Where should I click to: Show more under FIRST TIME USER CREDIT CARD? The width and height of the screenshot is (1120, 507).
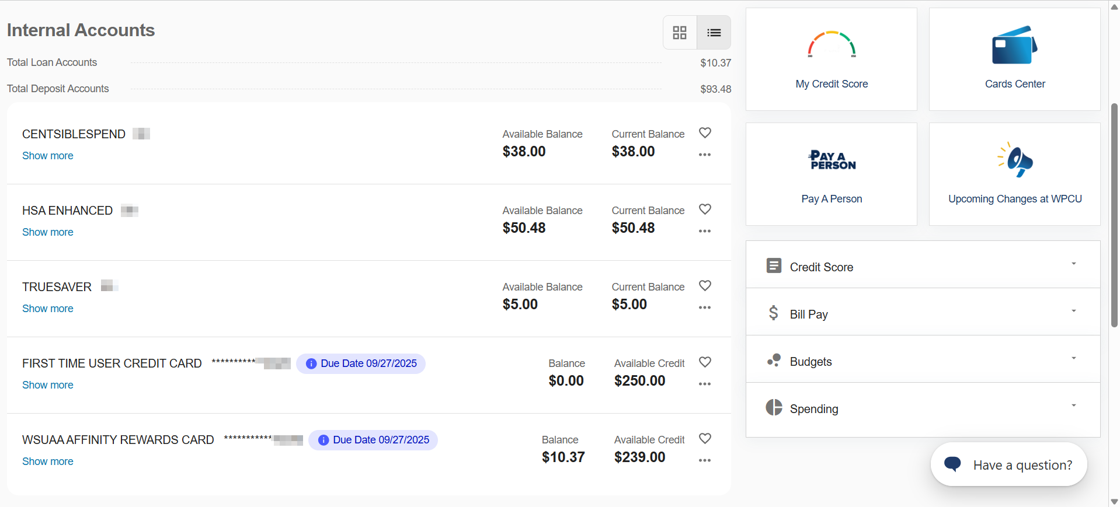pyautogui.click(x=48, y=385)
